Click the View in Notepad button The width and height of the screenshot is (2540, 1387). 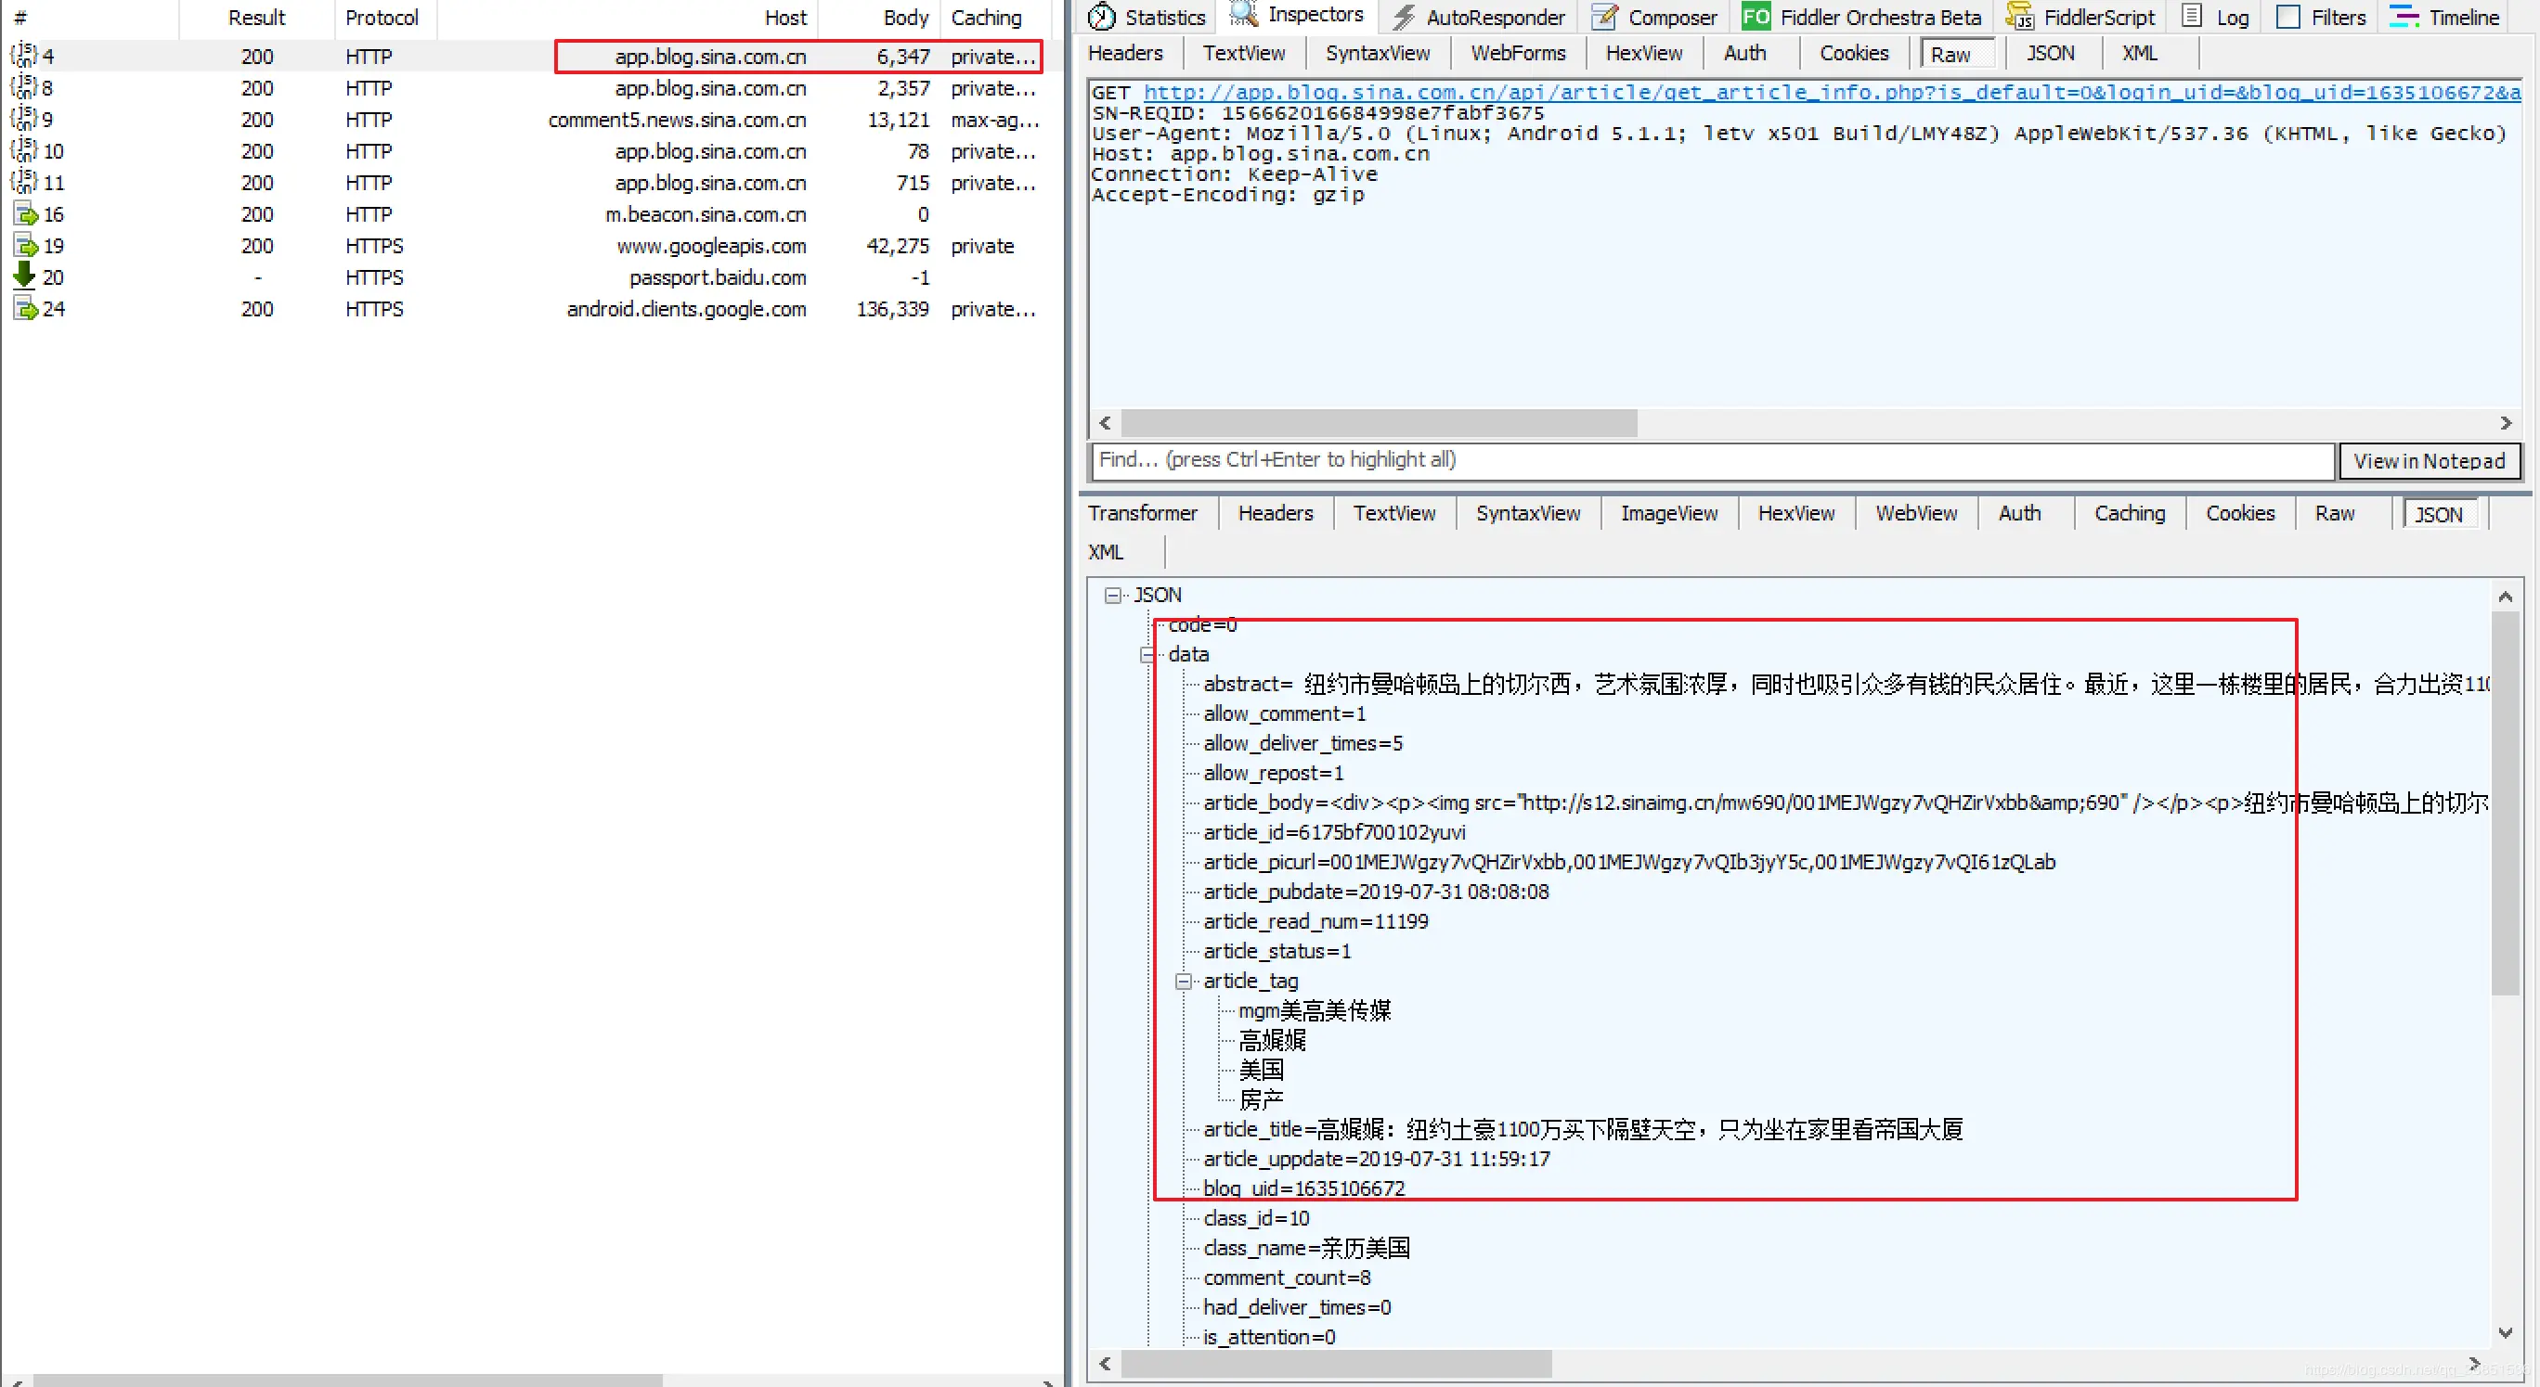pos(2429,461)
